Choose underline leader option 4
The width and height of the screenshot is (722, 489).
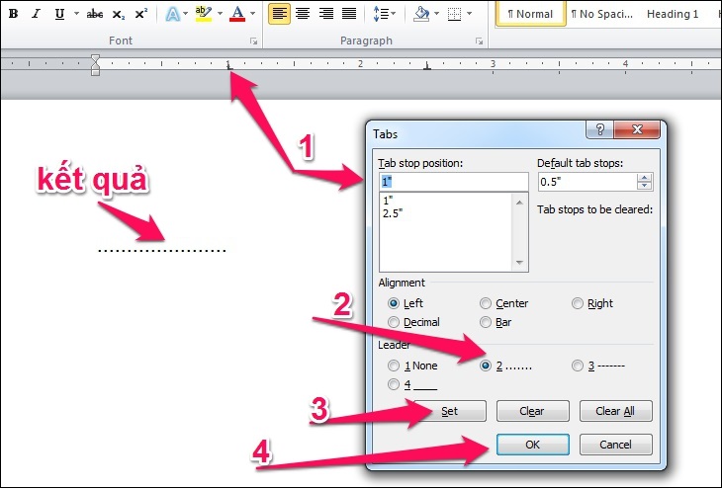412,384
